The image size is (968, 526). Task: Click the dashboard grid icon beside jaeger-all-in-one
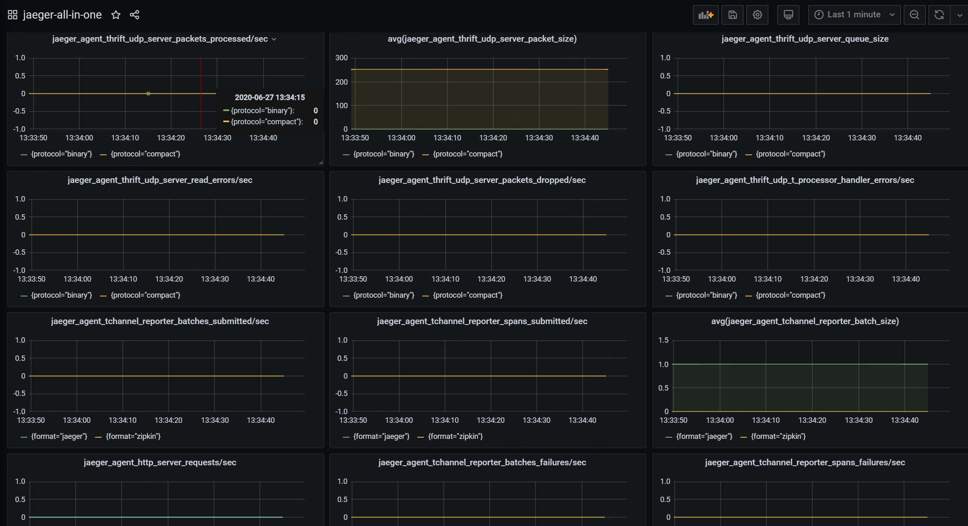click(12, 15)
